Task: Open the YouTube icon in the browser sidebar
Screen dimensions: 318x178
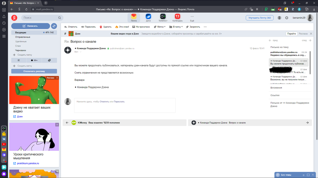Action: click(x=4, y=144)
